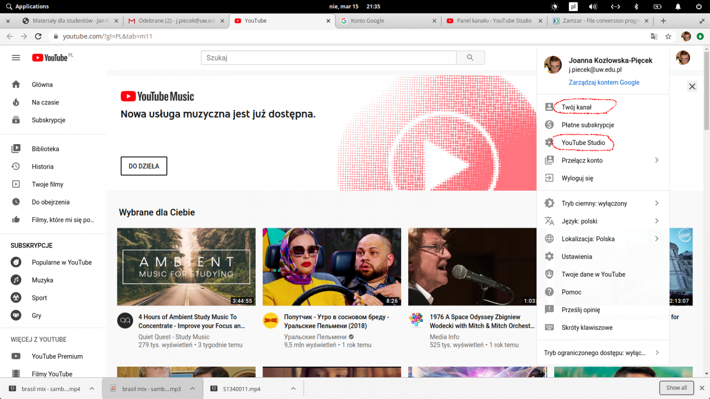Open YouTube Studio from the account menu
The width and height of the screenshot is (710, 399).
(x=603, y=143)
